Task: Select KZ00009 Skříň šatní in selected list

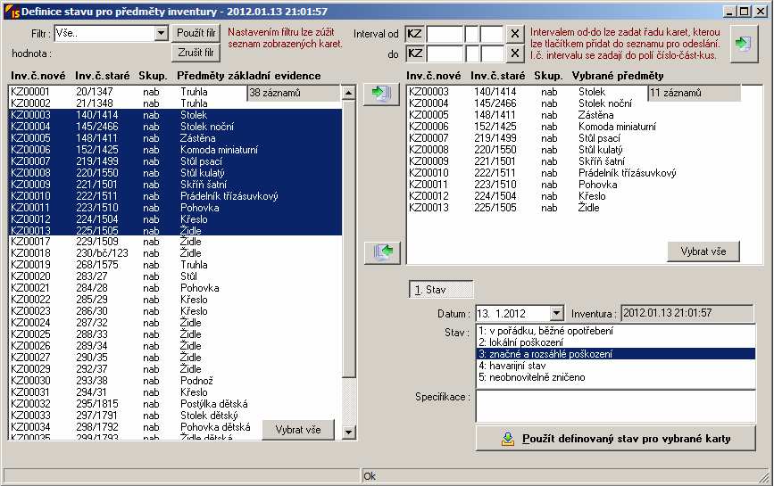Action: pyautogui.click(x=584, y=161)
